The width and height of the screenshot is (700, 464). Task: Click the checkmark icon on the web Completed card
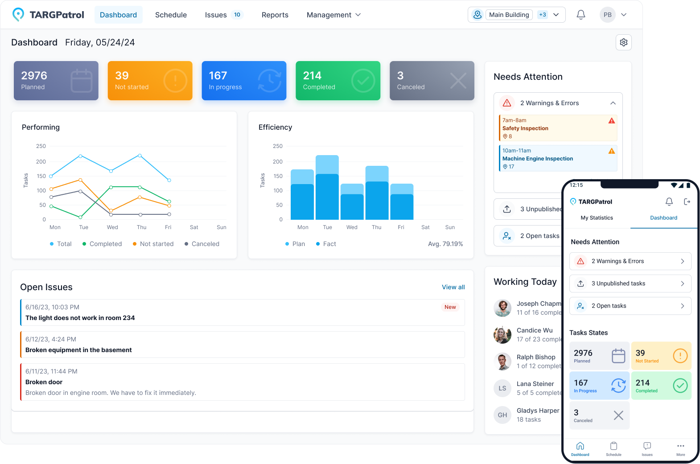point(363,81)
